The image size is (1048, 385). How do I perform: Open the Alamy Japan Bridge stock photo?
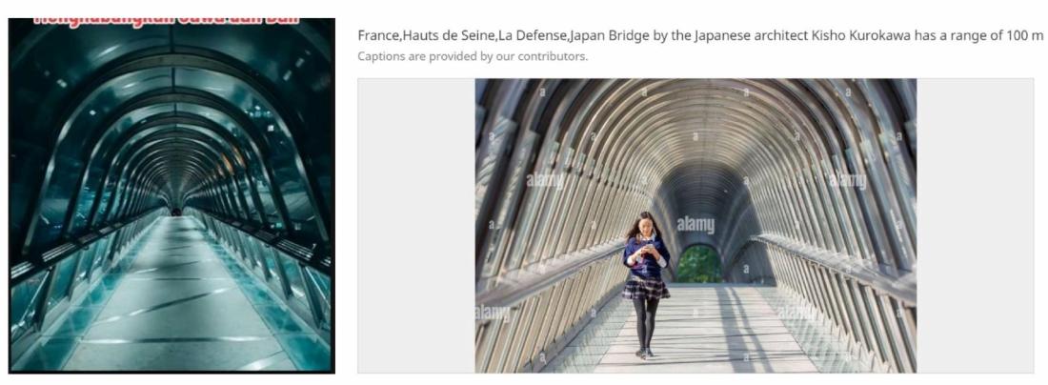pos(695,226)
